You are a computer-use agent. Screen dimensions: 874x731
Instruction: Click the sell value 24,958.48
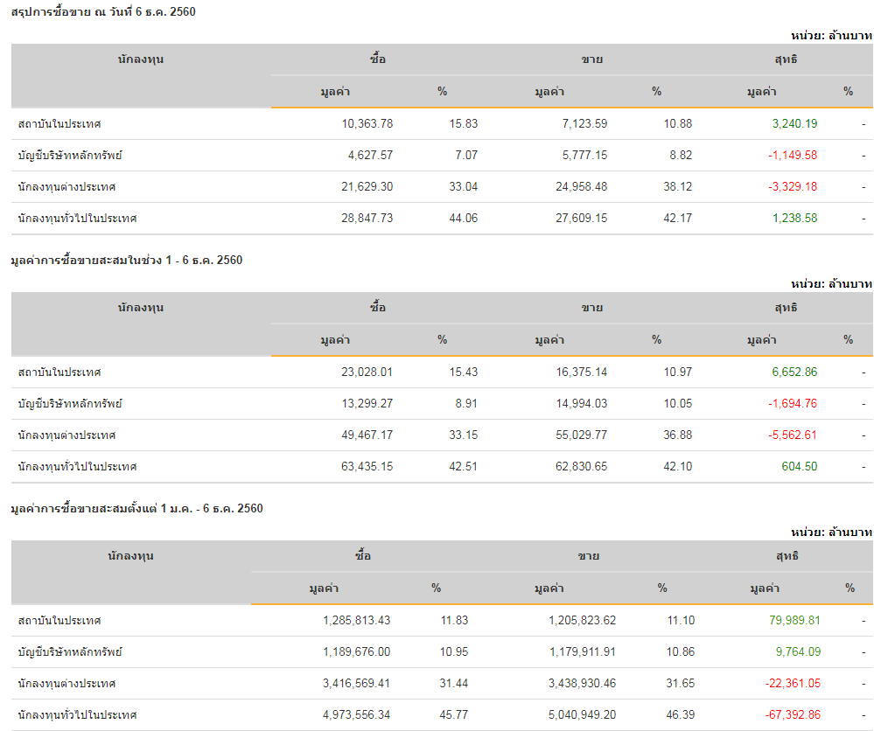coord(570,186)
